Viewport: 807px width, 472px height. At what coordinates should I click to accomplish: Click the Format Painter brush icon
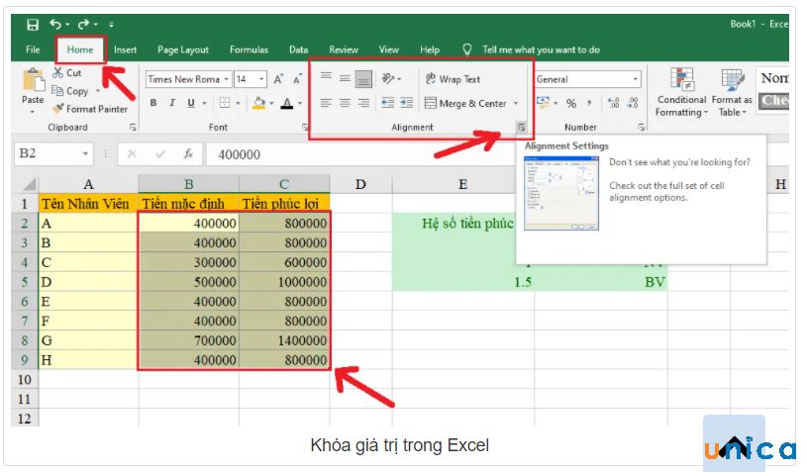pyautogui.click(x=58, y=109)
